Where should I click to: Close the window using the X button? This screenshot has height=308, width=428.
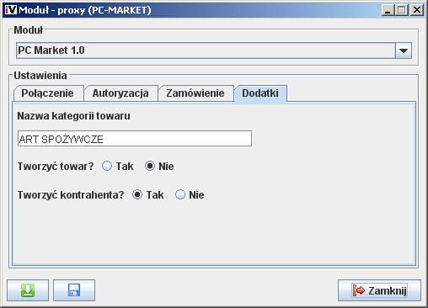[417, 10]
